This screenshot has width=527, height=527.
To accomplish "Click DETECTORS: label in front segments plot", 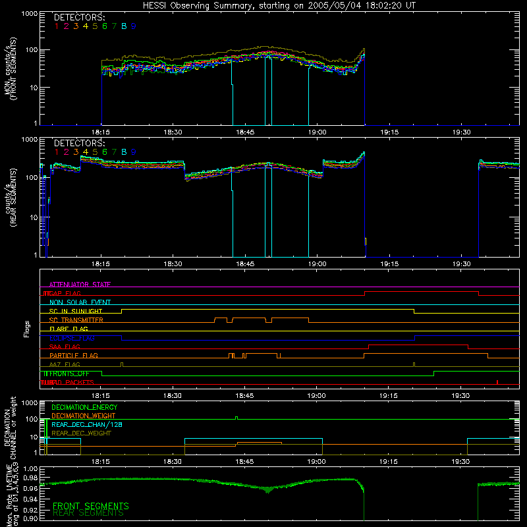I will (x=80, y=17).
